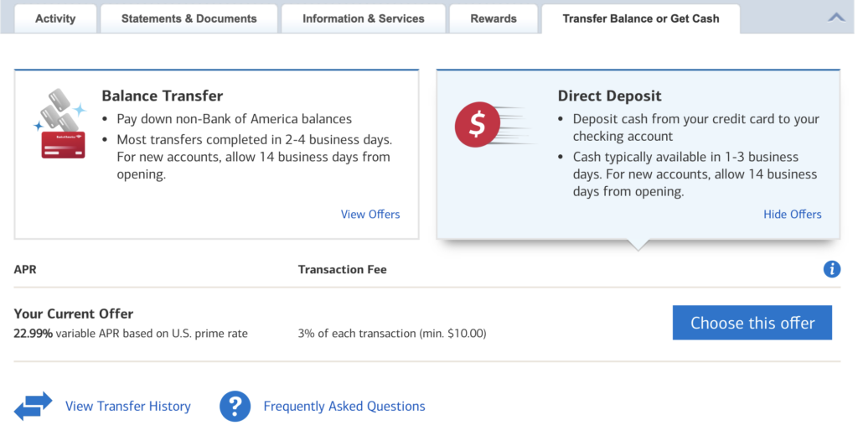Open the Statements & Documents tab
The height and width of the screenshot is (446, 858).
(x=189, y=18)
